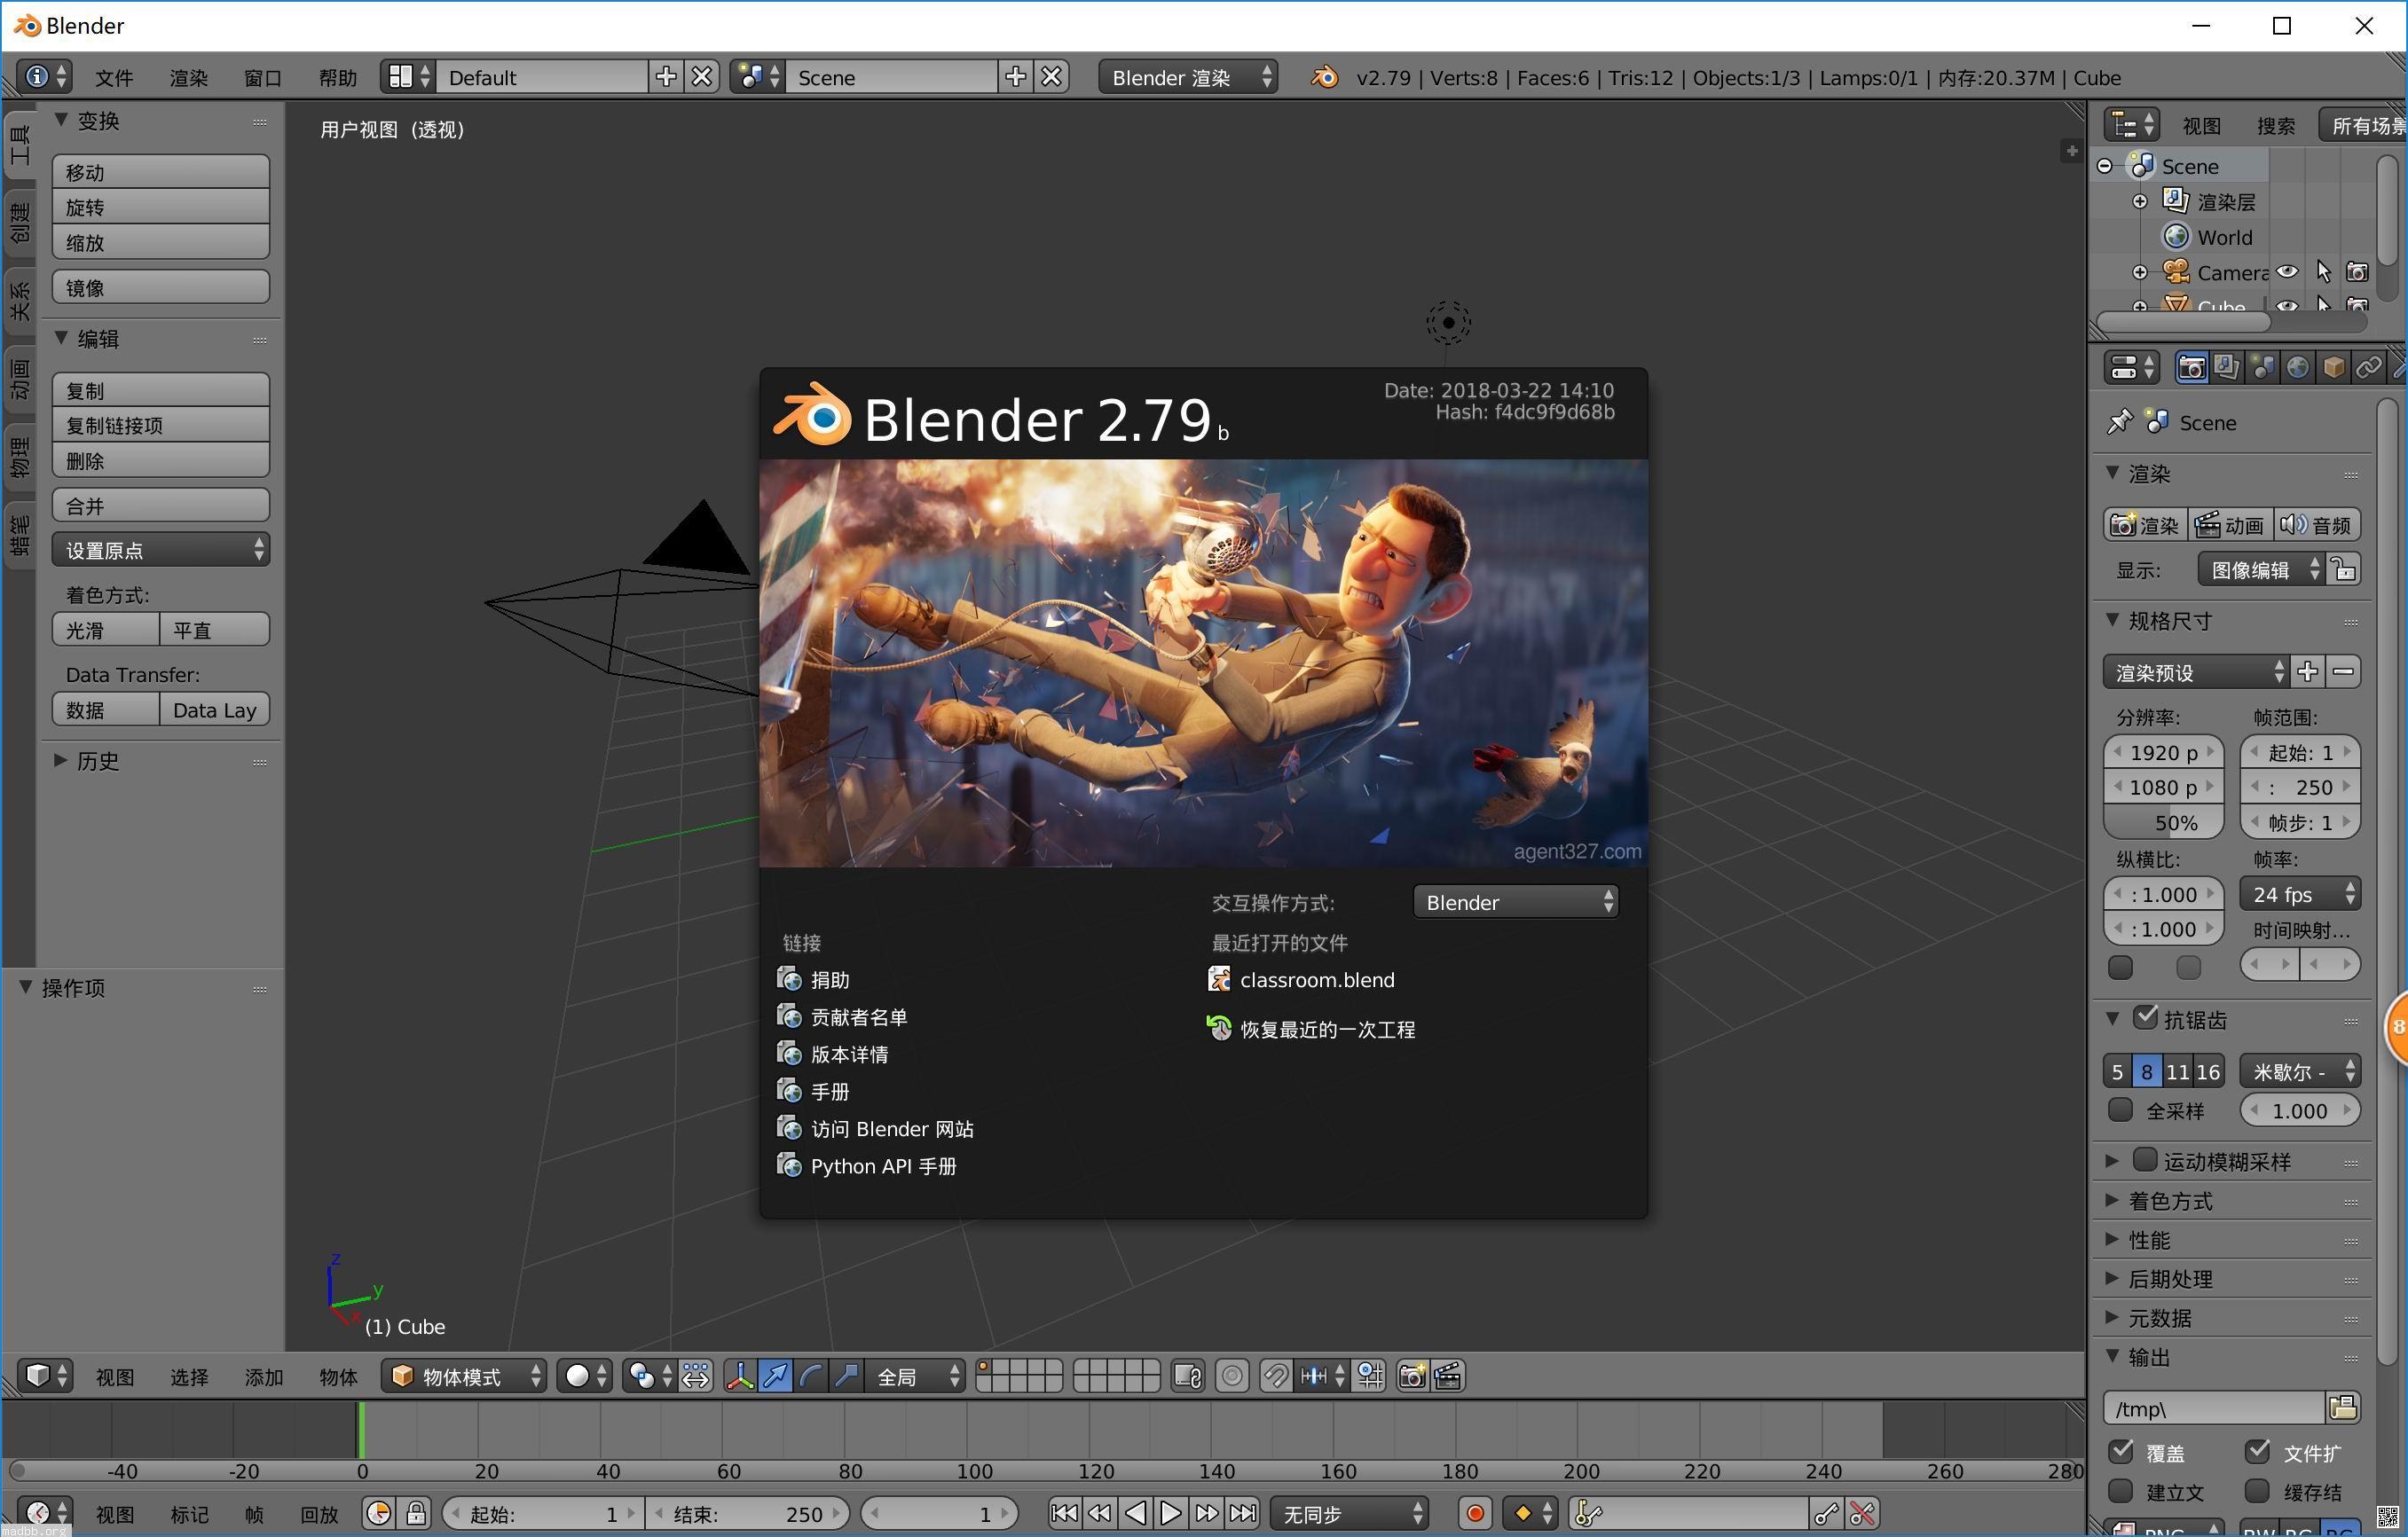Click the render camera icon in properties tabs
Viewport: 2408px width, 1537px height.
[x=2191, y=368]
